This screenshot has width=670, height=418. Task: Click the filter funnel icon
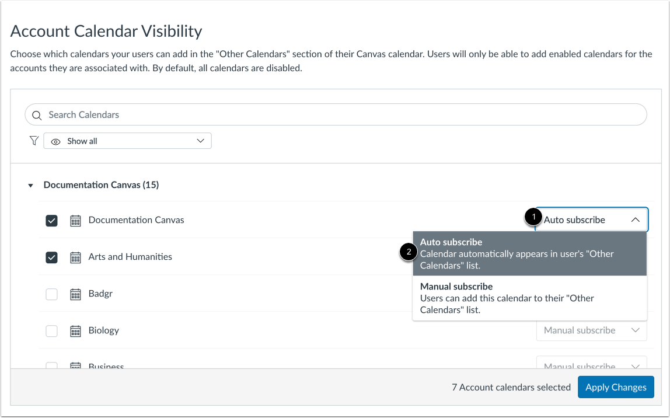point(33,140)
